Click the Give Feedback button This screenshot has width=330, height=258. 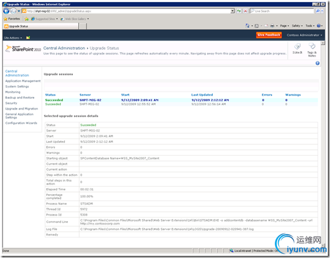pos(268,35)
